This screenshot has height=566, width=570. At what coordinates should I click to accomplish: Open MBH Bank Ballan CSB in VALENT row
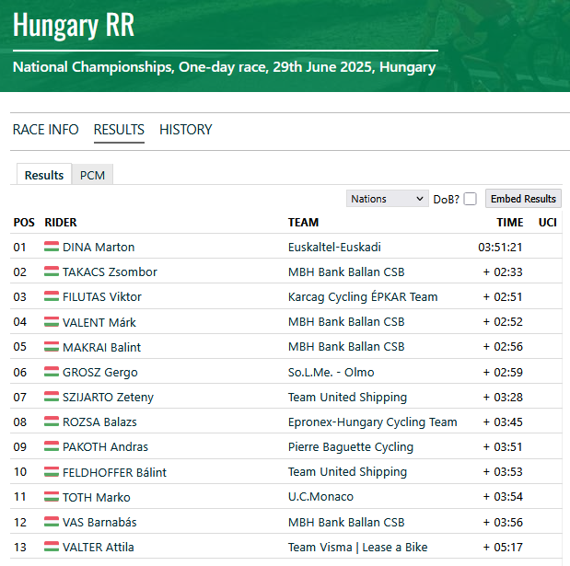[346, 321]
